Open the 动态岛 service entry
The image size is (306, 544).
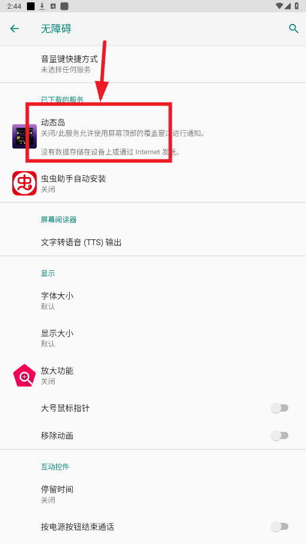[x=153, y=137]
